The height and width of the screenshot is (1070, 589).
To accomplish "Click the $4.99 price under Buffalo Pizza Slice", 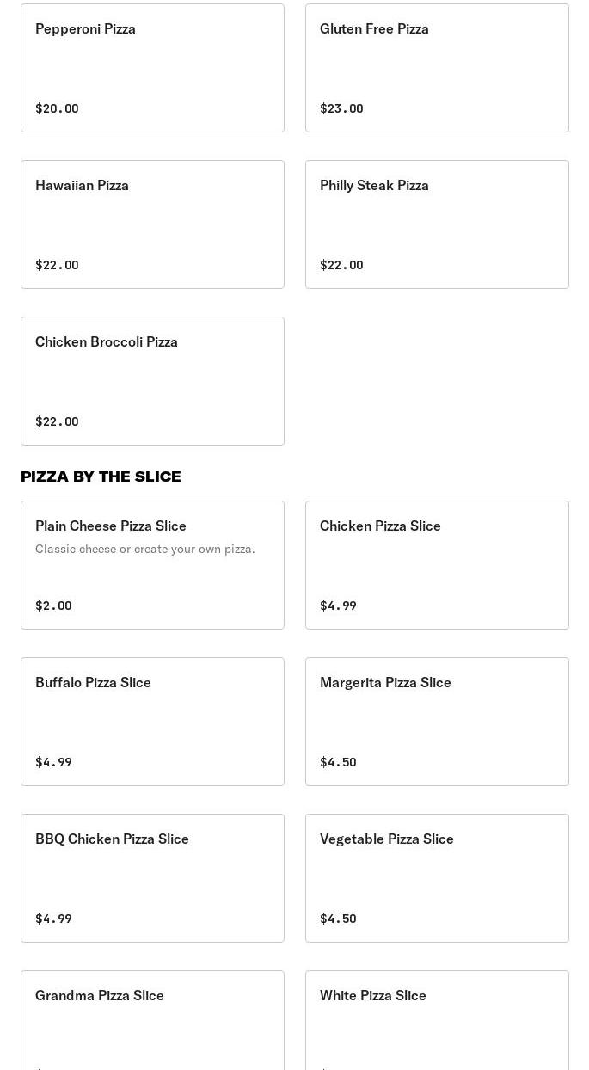I will point(53,762).
